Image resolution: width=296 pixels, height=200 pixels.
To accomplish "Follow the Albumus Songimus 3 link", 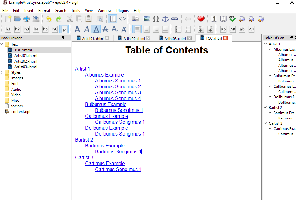I will [x=118, y=92].
